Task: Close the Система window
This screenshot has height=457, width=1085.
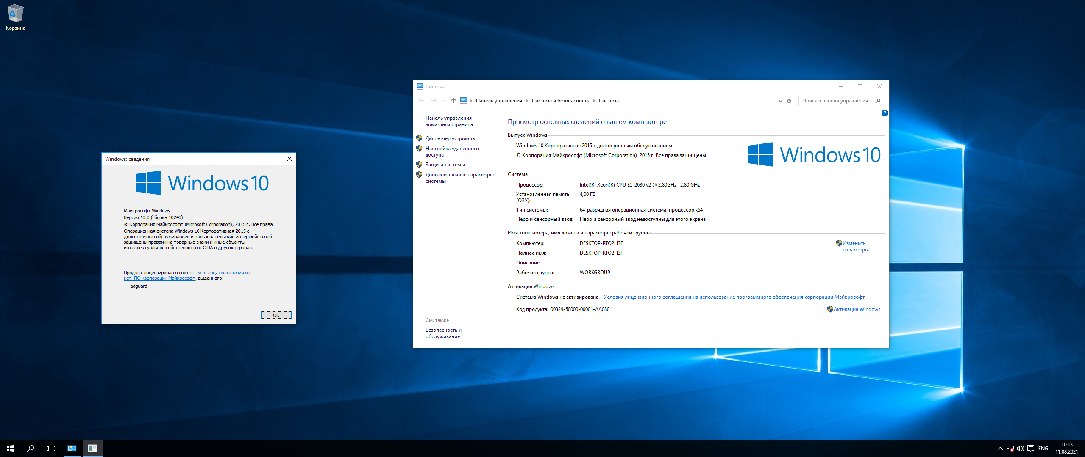Action: point(879,86)
